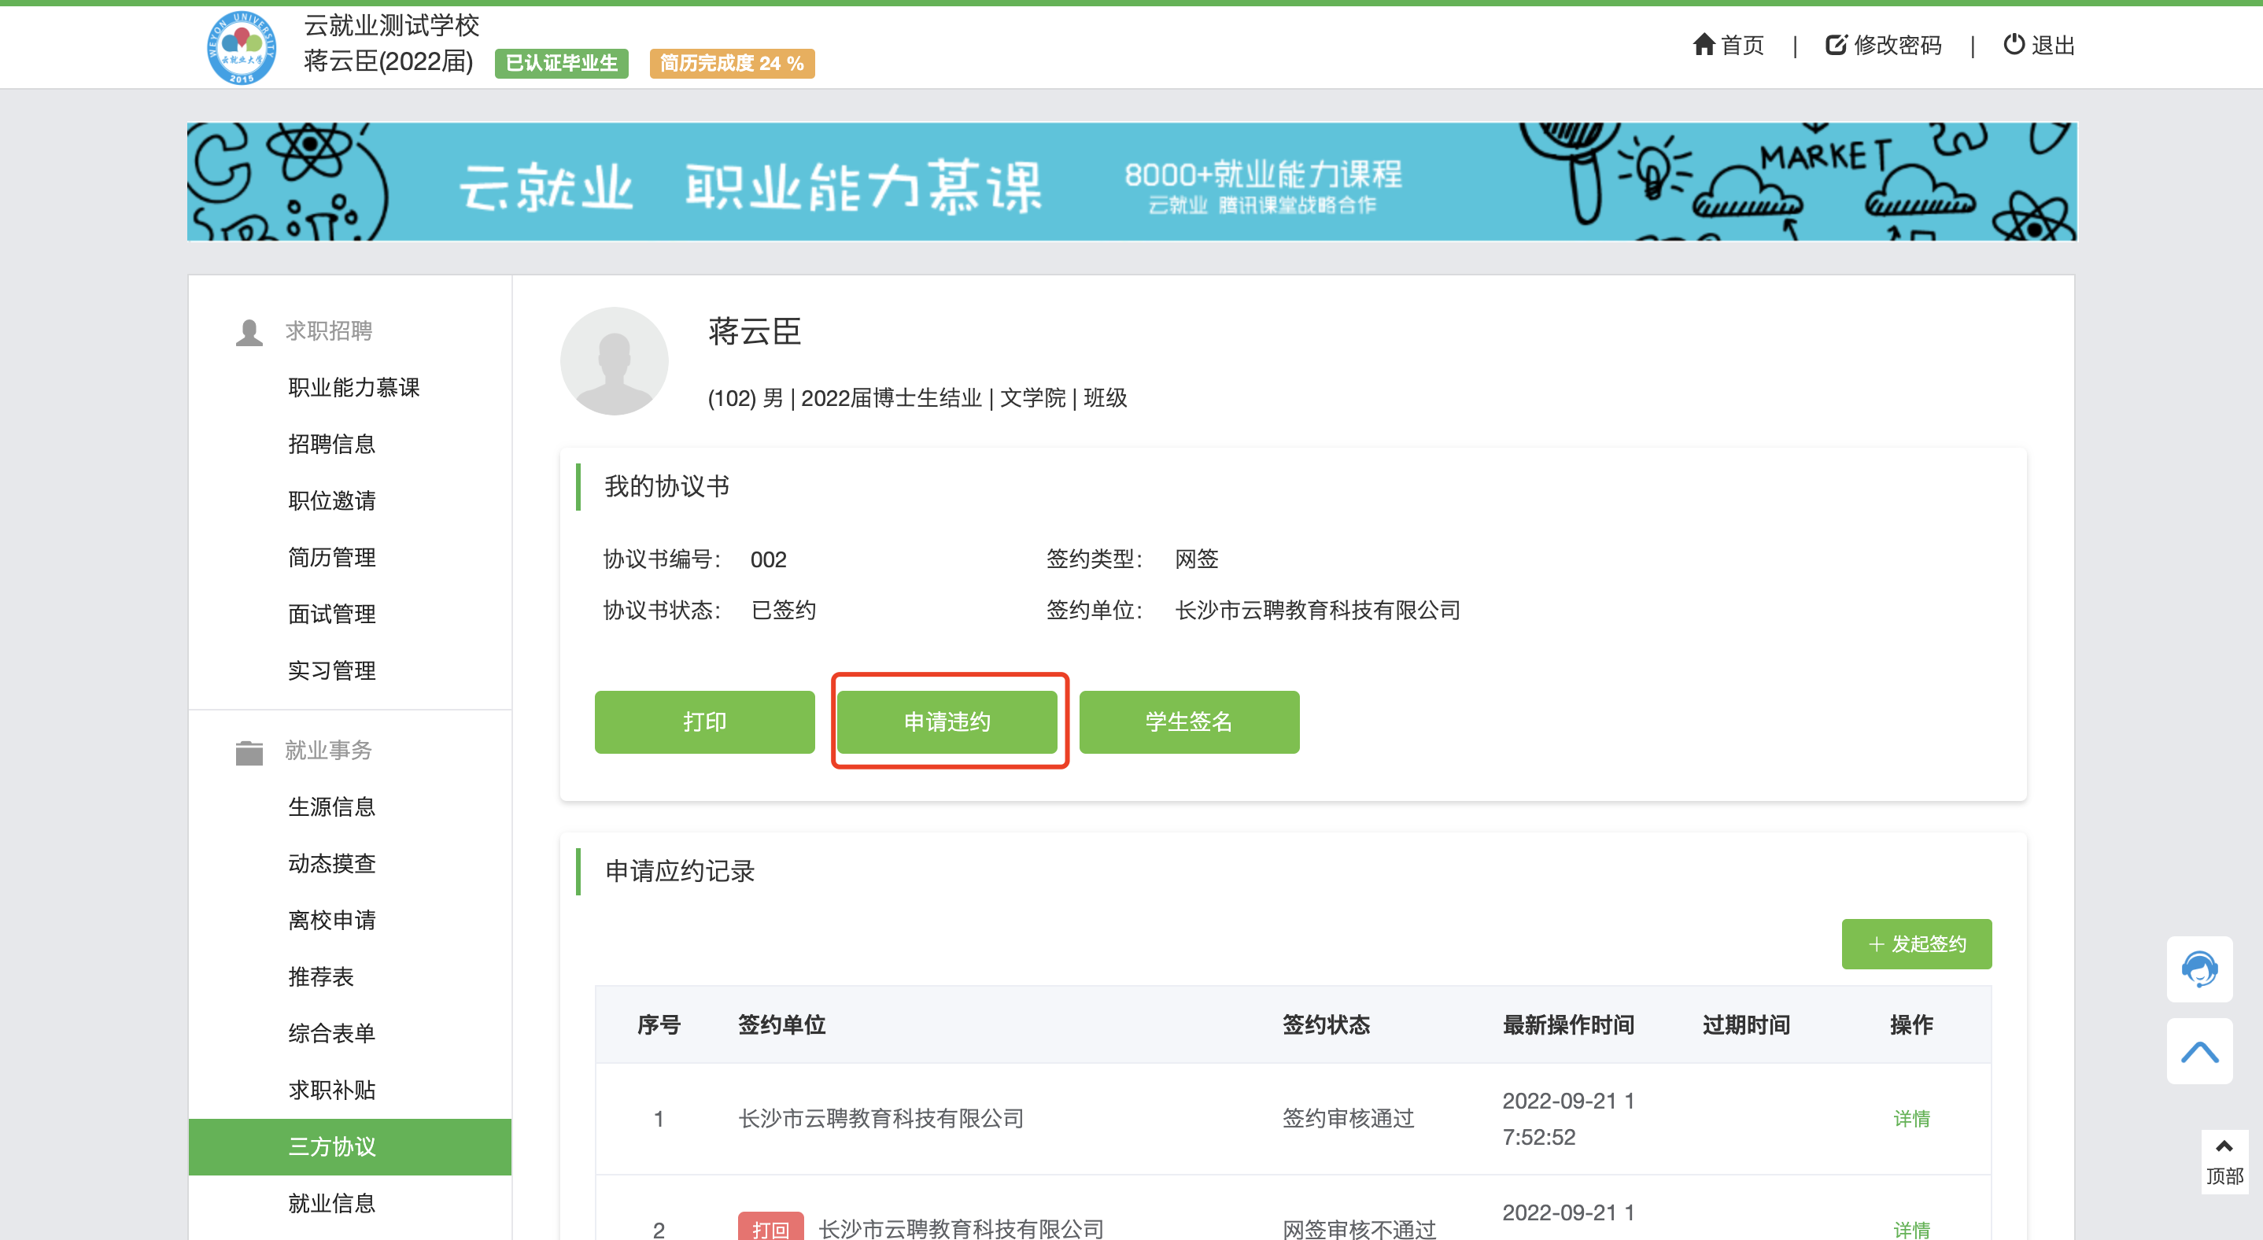
Task: Click the power icon for 退出
Action: pyautogui.click(x=2014, y=44)
